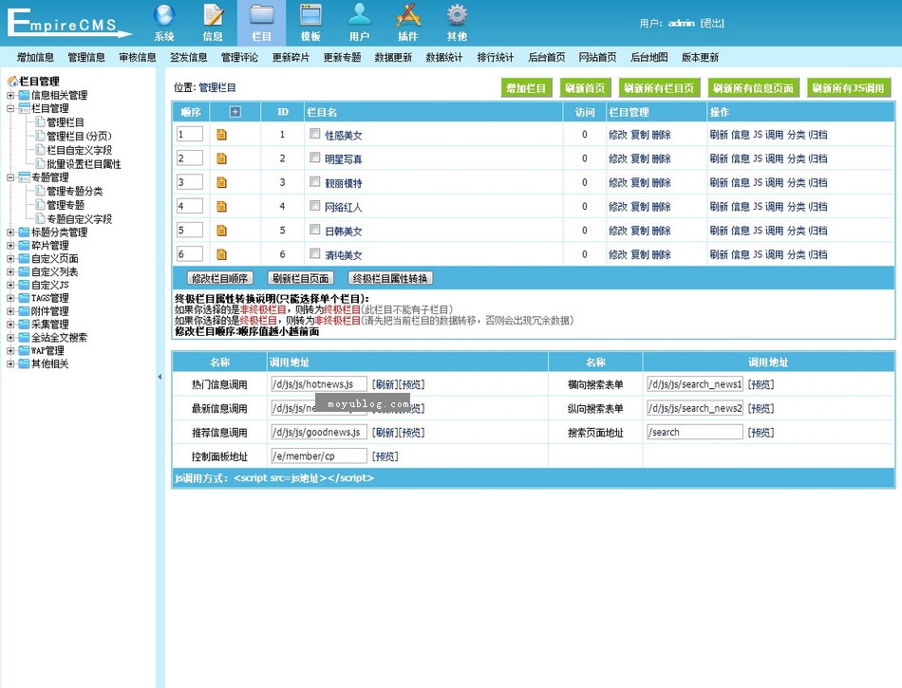902x688 pixels.
Task: Open the 排行统计 menu item
Action: [x=496, y=57]
